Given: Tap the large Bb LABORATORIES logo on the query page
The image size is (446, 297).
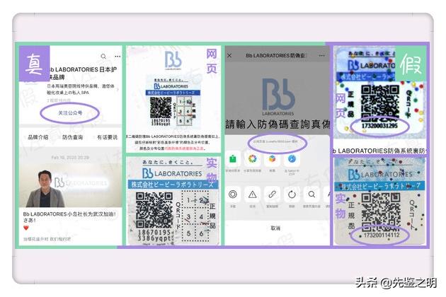Looking at the screenshot, I should (278, 97).
